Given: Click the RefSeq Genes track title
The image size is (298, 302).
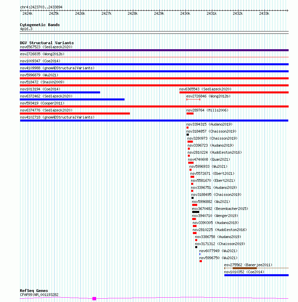Looking at the screenshot, I should 34,291.
